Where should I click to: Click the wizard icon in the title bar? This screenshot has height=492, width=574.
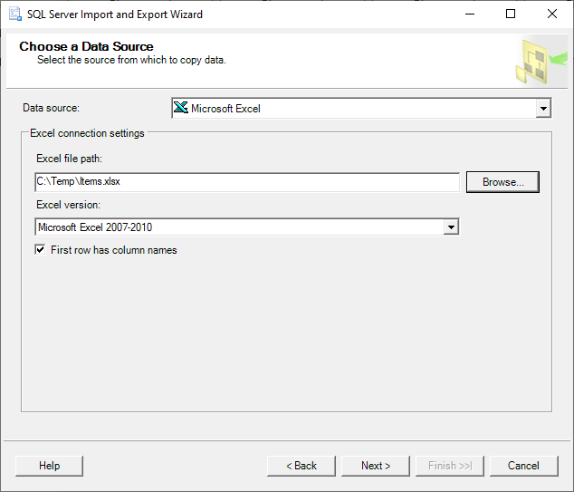(x=15, y=14)
